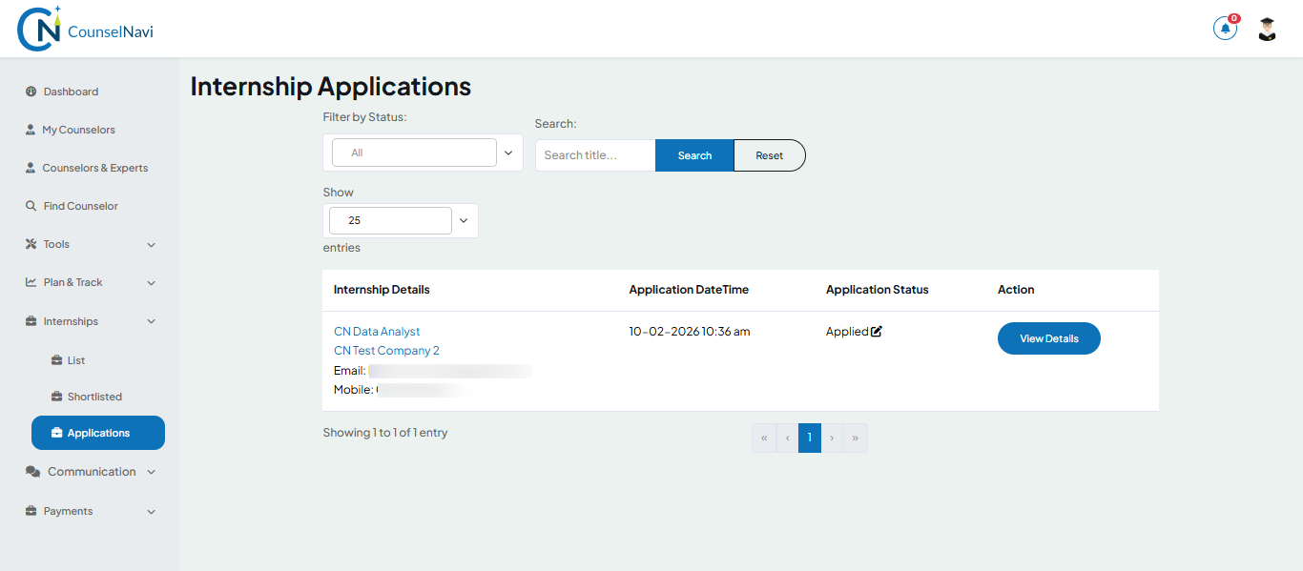Click the Find Counselor magnifier icon

click(x=28, y=205)
